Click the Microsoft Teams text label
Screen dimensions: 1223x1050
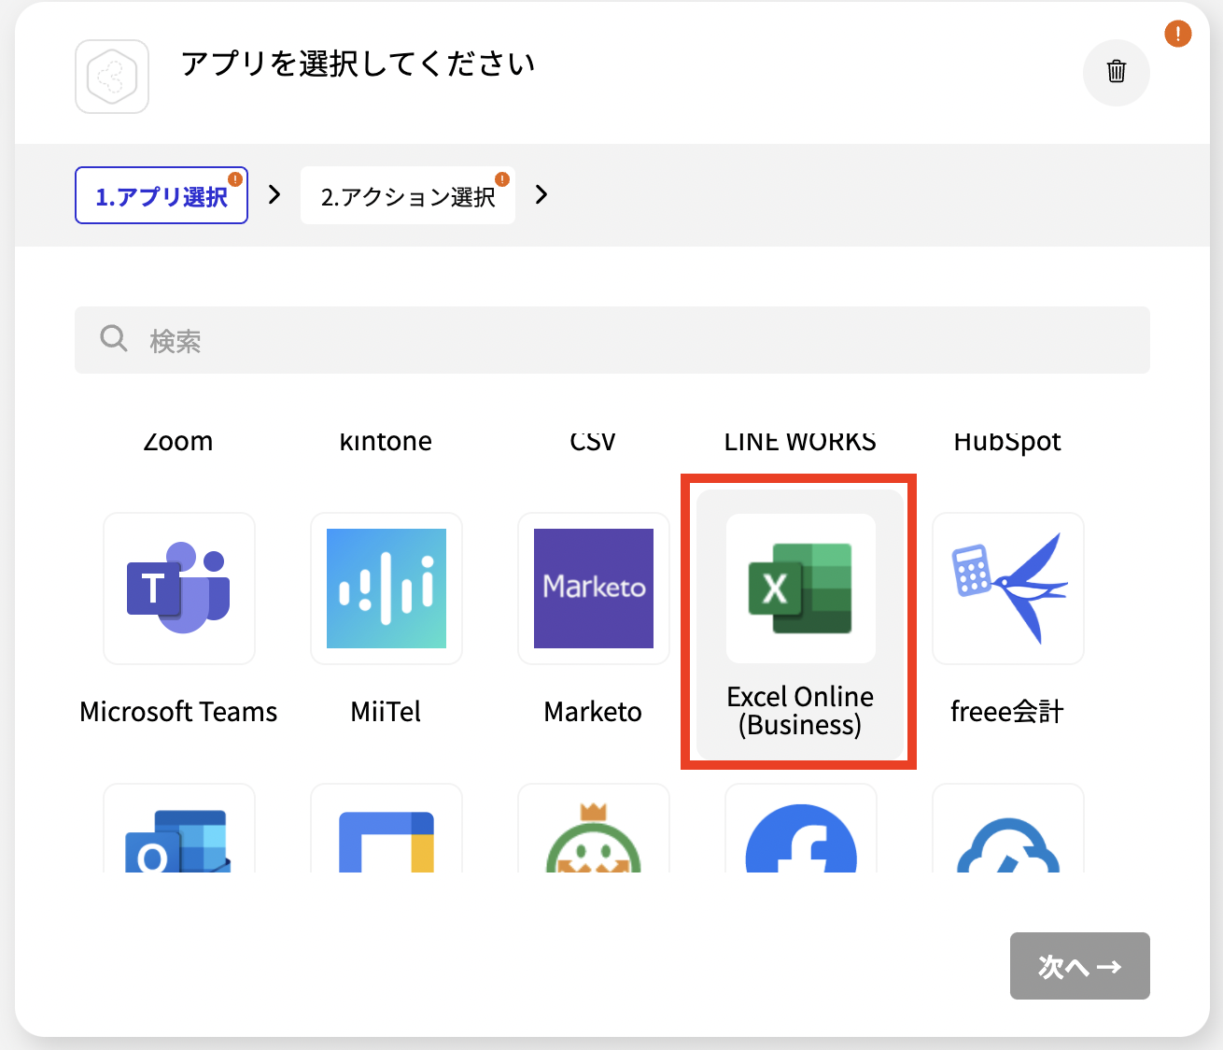[x=178, y=712]
